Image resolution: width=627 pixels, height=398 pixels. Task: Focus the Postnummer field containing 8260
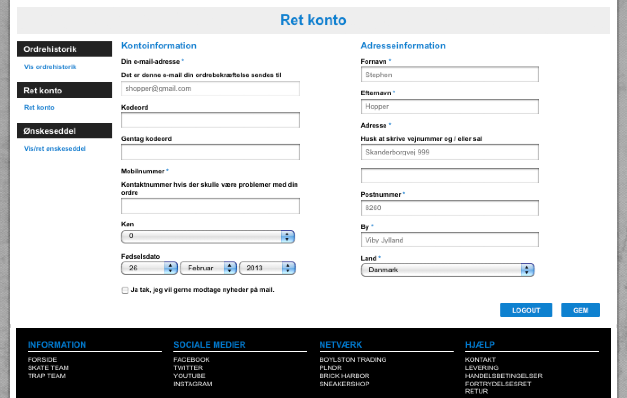[450, 208]
